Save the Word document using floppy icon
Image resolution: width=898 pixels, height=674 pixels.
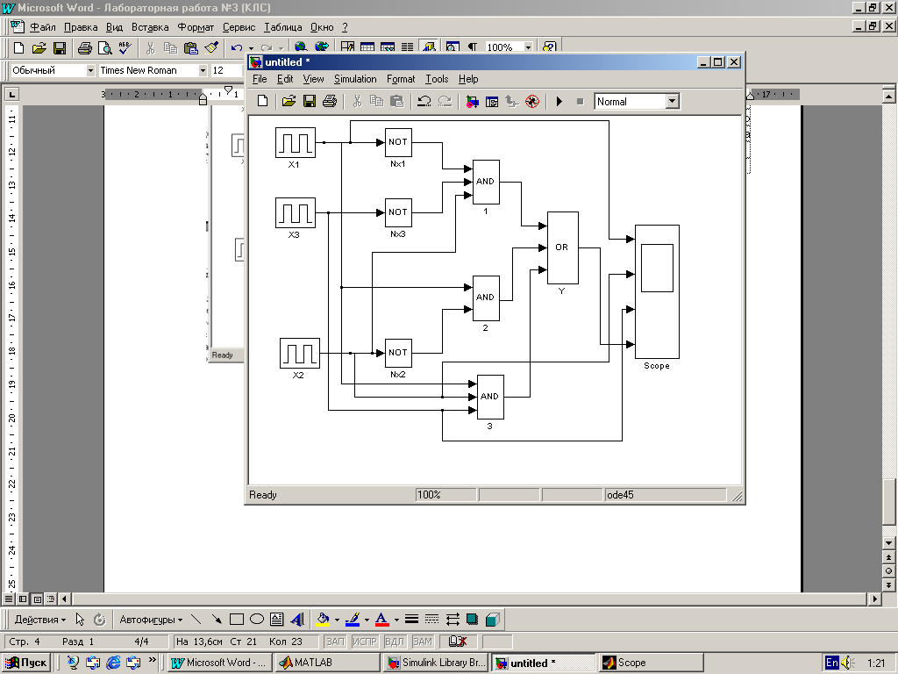pyautogui.click(x=60, y=48)
